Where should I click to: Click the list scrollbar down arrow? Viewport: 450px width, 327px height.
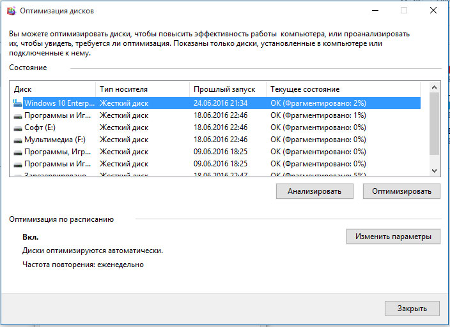tap(434, 170)
